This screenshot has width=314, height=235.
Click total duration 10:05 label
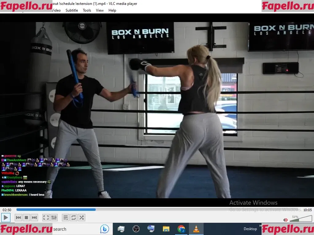point(307,210)
